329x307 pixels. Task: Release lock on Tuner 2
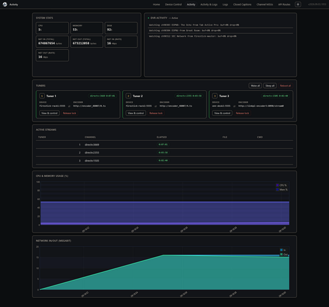click(156, 113)
